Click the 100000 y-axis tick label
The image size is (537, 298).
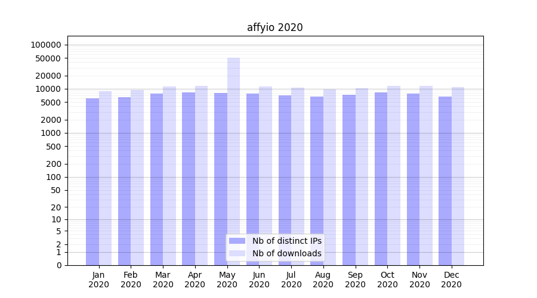46,45
